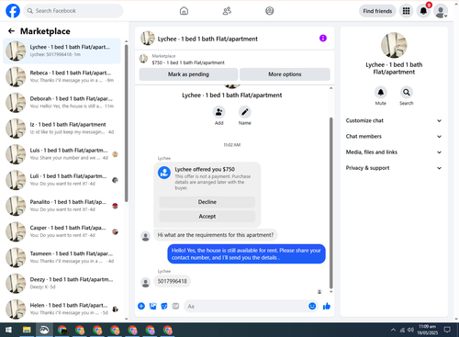
Task: Open Luli conversation in the list
Action: [62, 180]
